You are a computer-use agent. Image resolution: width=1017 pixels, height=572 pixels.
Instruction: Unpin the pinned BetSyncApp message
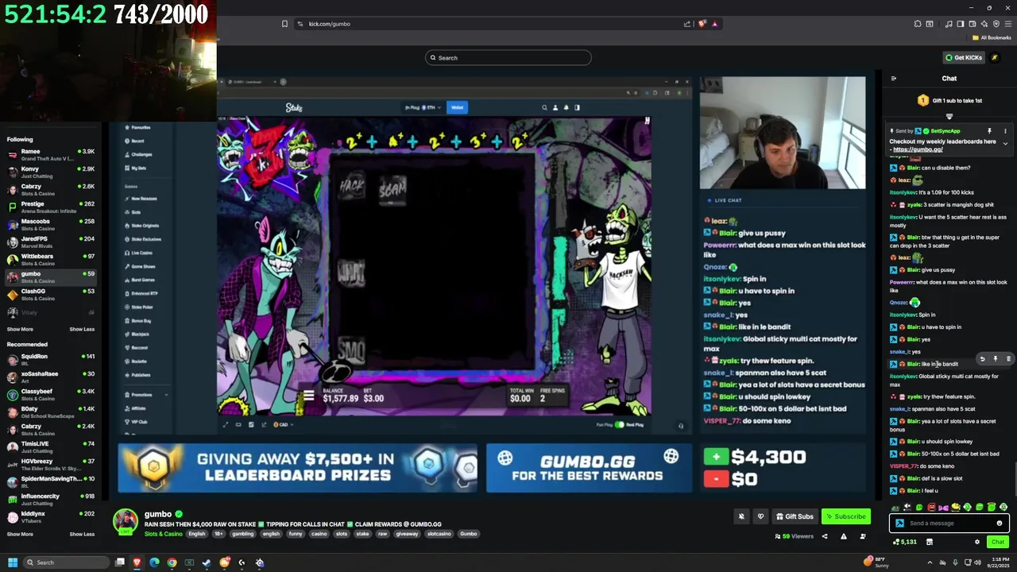[x=989, y=131]
